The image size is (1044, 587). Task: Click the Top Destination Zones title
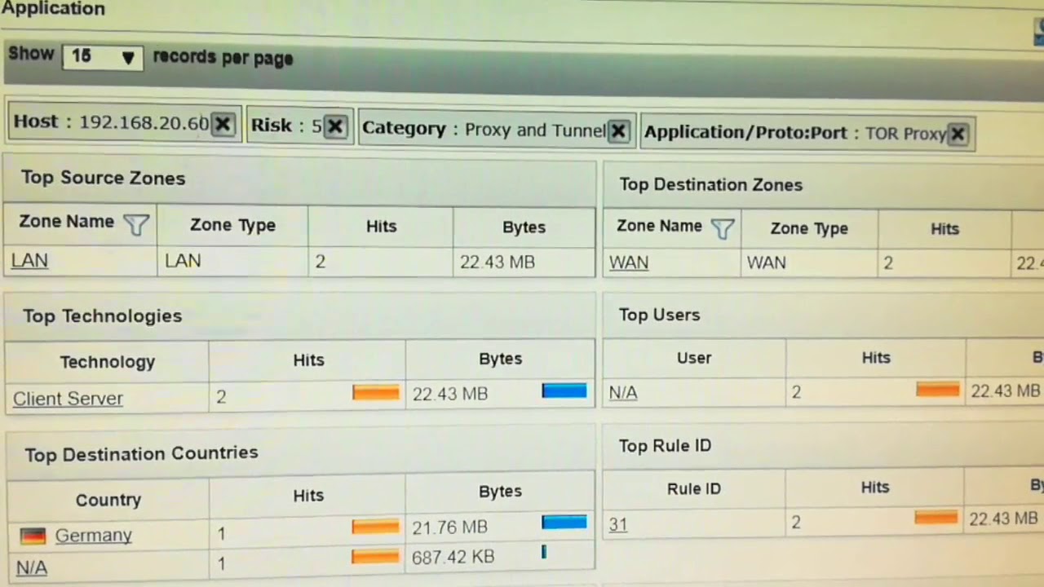point(711,185)
